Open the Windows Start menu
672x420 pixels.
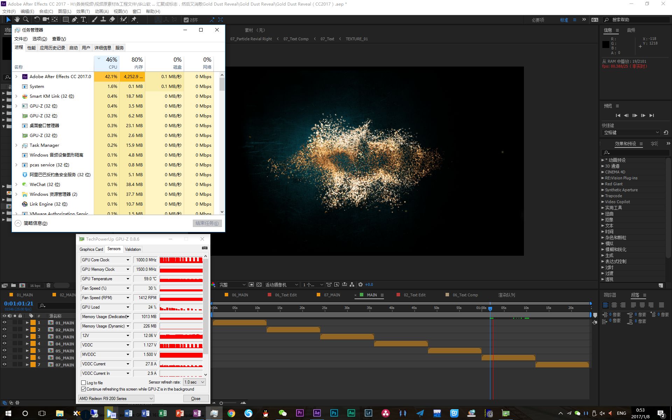click(8, 413)
